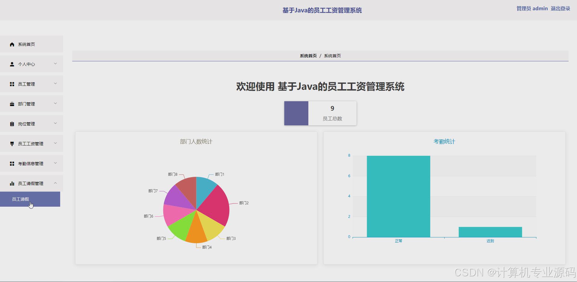
Task: Click the icon beside 员工工资管理
Action: (x=12, y=144)
